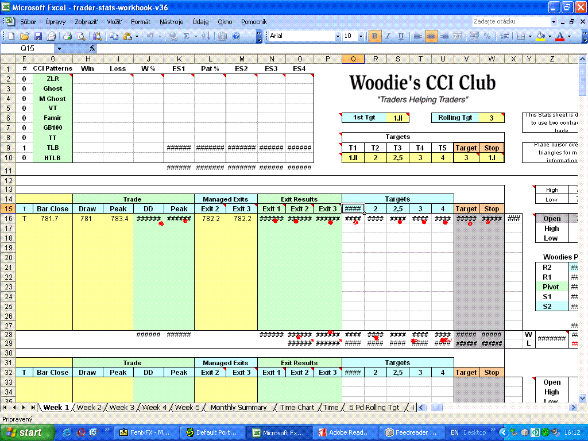Open the Windows start menu
The height and width of the screenshot is (441, 588).
(26, 432)
